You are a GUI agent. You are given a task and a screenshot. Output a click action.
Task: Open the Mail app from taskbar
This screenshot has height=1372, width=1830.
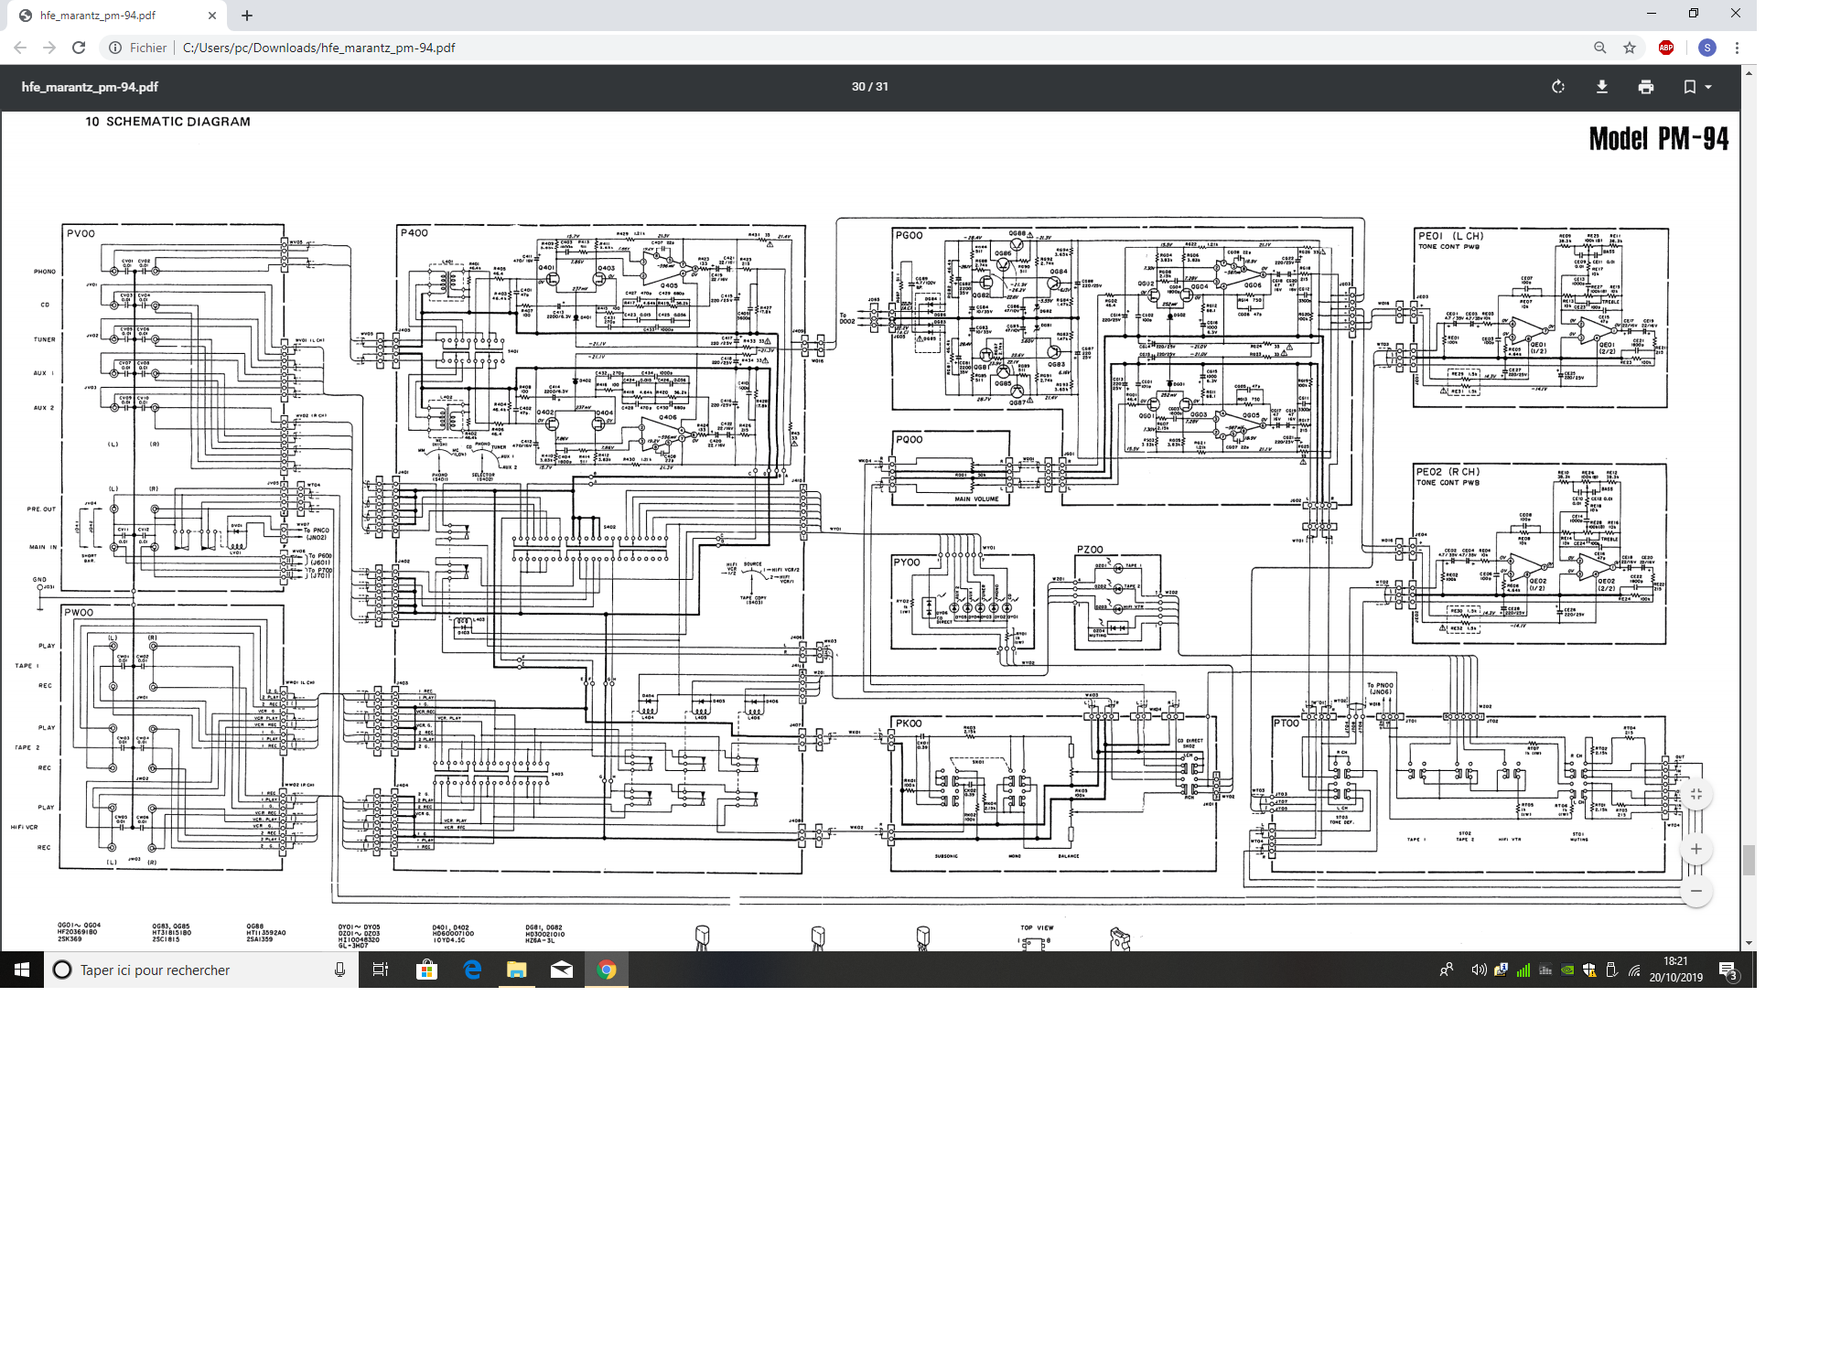point(562,970)
